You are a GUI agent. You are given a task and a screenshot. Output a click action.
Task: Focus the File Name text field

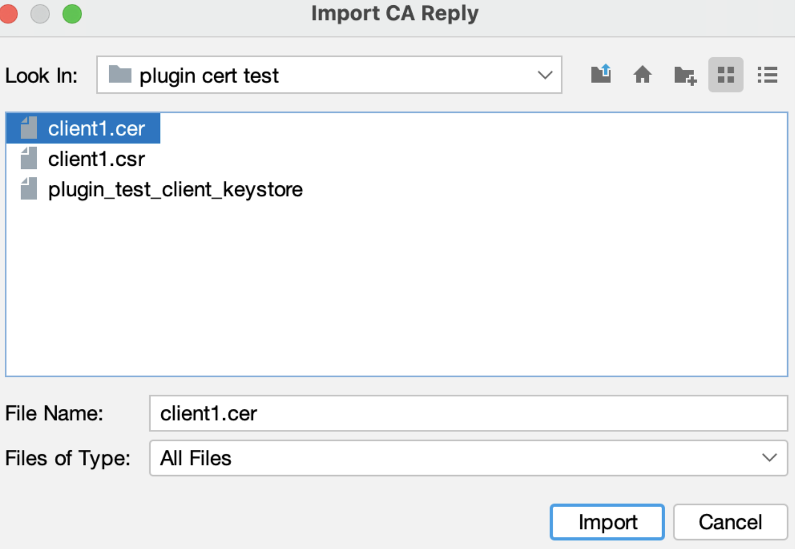(467, 414)
